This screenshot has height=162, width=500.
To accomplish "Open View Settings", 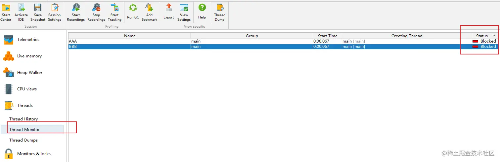I will point(184,13).
